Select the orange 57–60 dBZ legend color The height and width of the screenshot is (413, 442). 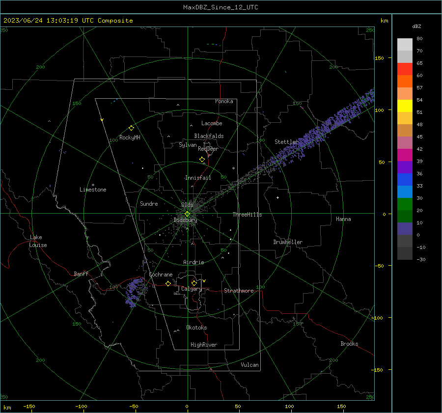point(405,81)
